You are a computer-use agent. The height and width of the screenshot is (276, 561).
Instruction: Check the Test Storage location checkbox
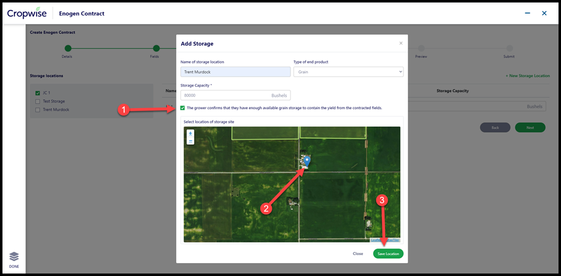click(38, 101)
